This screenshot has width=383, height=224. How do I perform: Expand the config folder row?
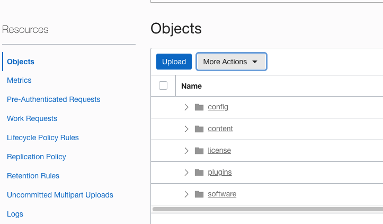point(186,107)
